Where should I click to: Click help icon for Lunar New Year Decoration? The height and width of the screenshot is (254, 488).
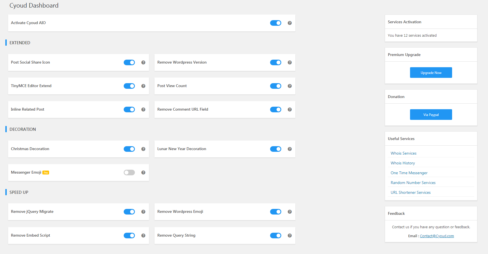pos(290,149)
